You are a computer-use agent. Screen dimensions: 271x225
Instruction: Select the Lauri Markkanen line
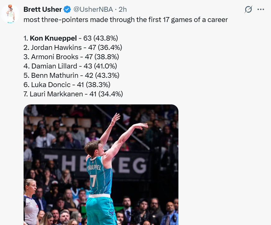pos(73,94)
